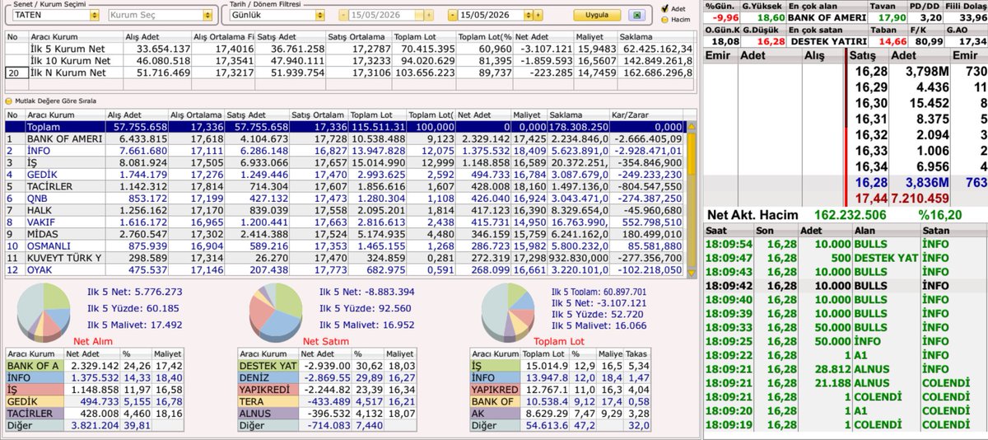This screenshot has height=440, width=988.
Task: Click the Satış column header in order book
Action: coord(870,54)
